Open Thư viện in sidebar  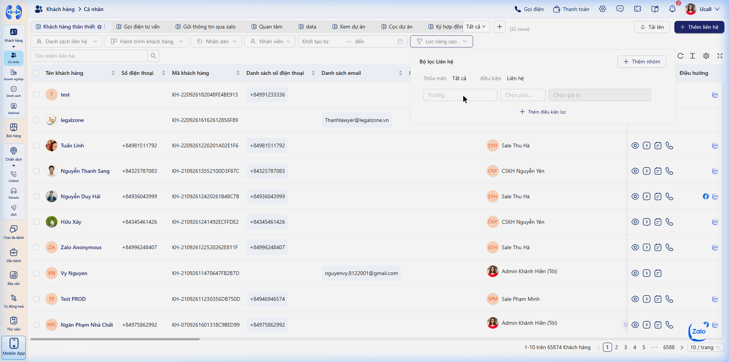coord(14,324)
